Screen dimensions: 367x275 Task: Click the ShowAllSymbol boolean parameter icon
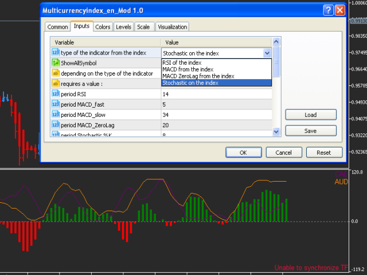pyautogui.click(x=56, y=63)
